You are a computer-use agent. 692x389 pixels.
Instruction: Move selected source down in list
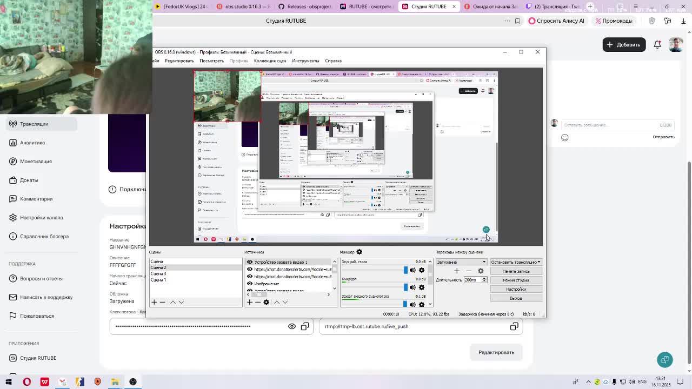click(x=285, y=302)
